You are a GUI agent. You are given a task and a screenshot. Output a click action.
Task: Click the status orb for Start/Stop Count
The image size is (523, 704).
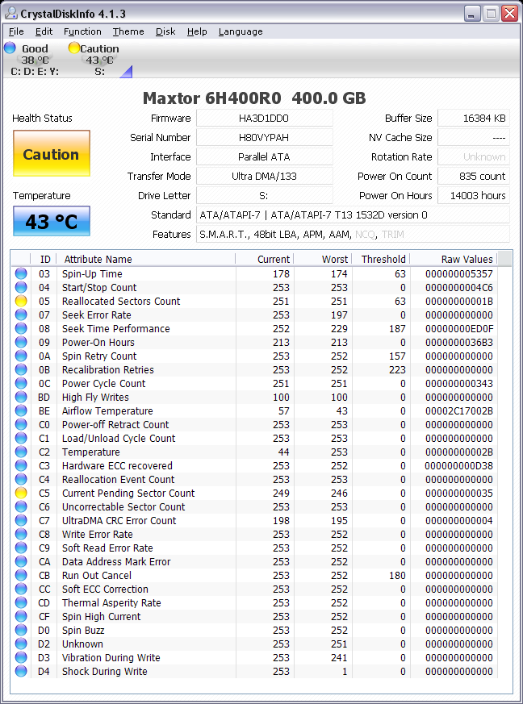(21, 287)
